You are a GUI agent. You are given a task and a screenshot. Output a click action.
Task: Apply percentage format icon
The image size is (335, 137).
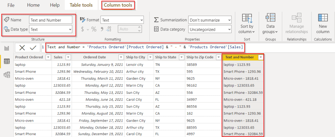pos(94,29)
